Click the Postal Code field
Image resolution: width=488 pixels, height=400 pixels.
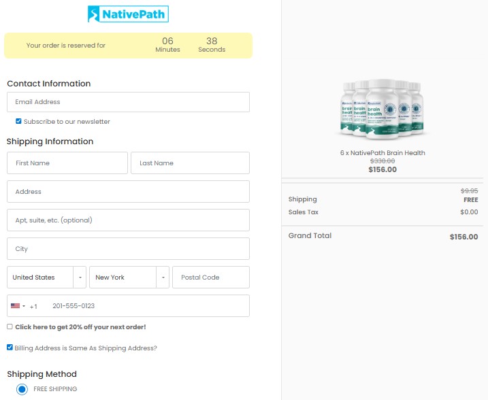click(x=211, y=277)
